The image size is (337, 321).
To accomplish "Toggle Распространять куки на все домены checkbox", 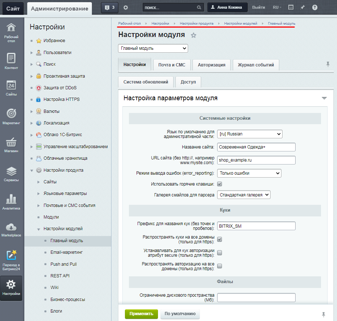I will [219, 239].
